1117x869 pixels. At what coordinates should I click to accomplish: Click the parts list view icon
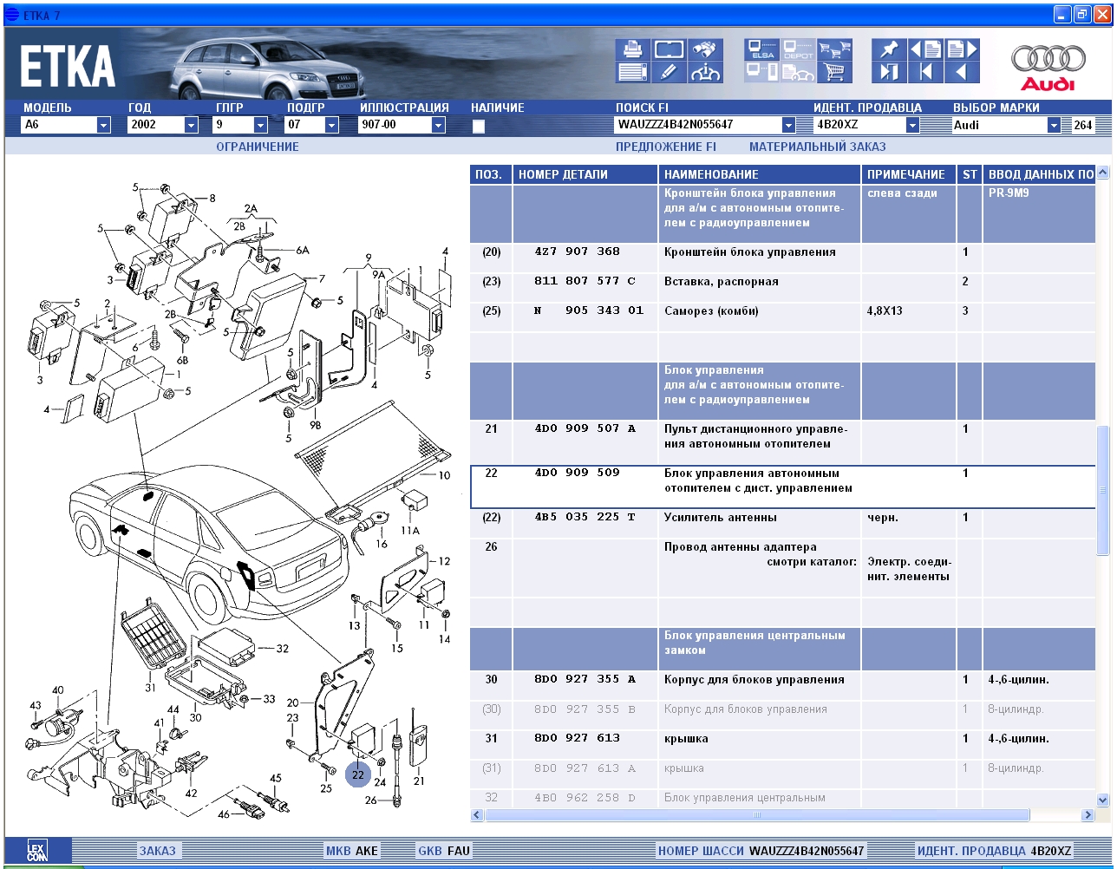click(633, 72)
